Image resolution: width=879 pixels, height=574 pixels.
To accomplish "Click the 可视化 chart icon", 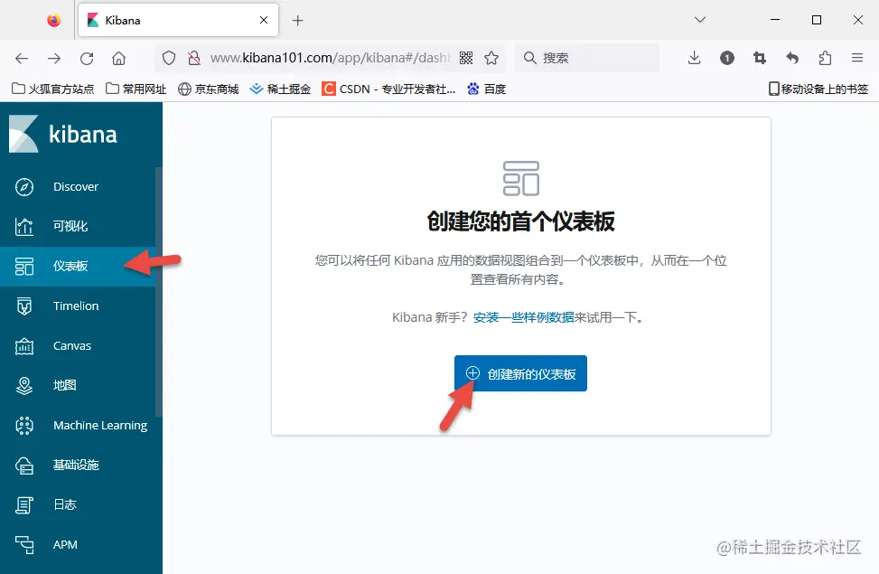I will click(x=24, y=226).
